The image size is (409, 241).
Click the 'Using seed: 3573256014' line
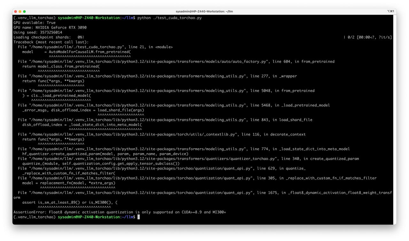pyautogui.click(x=38, y=32)
